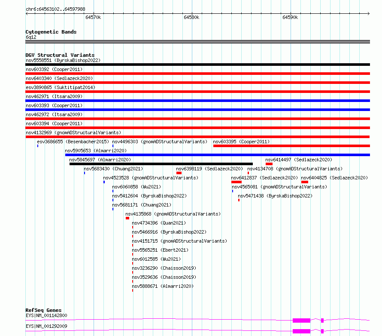
Task: Click nsv462972 (Itsara2009) label
Action: coord(54,114)
